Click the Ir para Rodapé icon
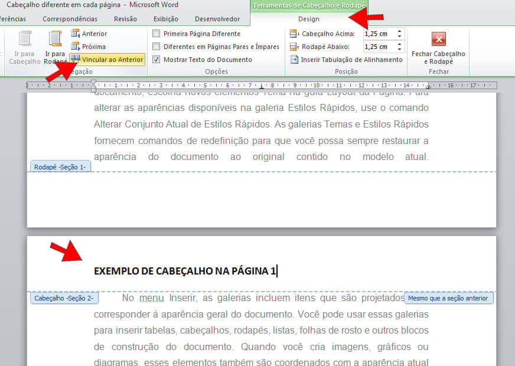This screenshot has height=366, width=515. click(55, 39)
